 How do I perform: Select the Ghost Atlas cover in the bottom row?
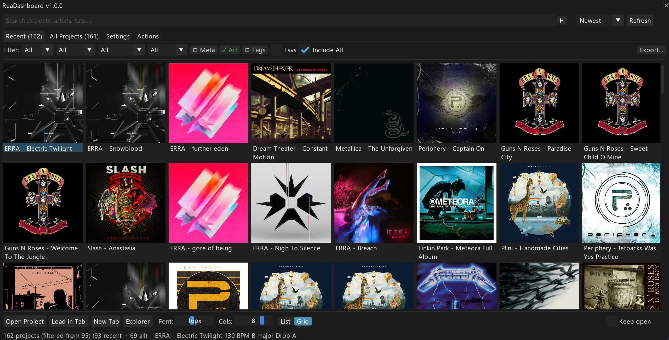[43, 286]
